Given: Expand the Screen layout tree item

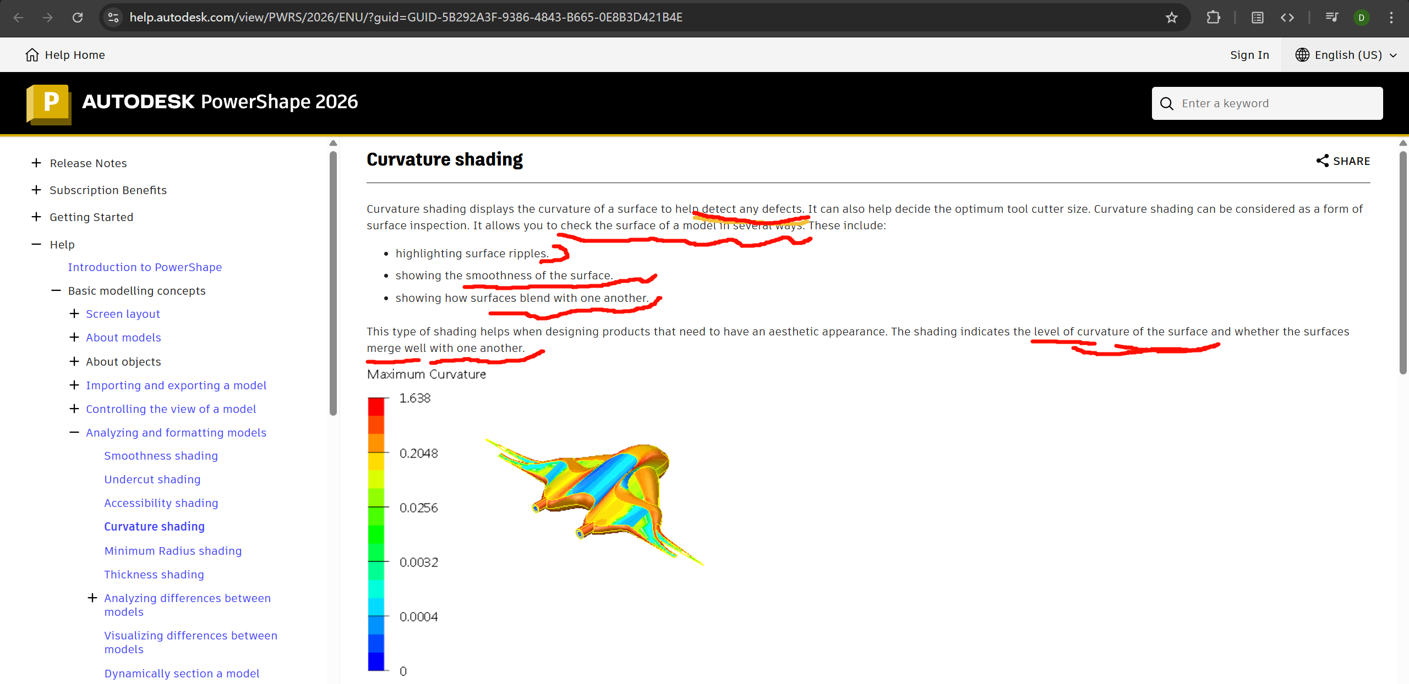Looking at the screenshot, I should pos(74,314).
